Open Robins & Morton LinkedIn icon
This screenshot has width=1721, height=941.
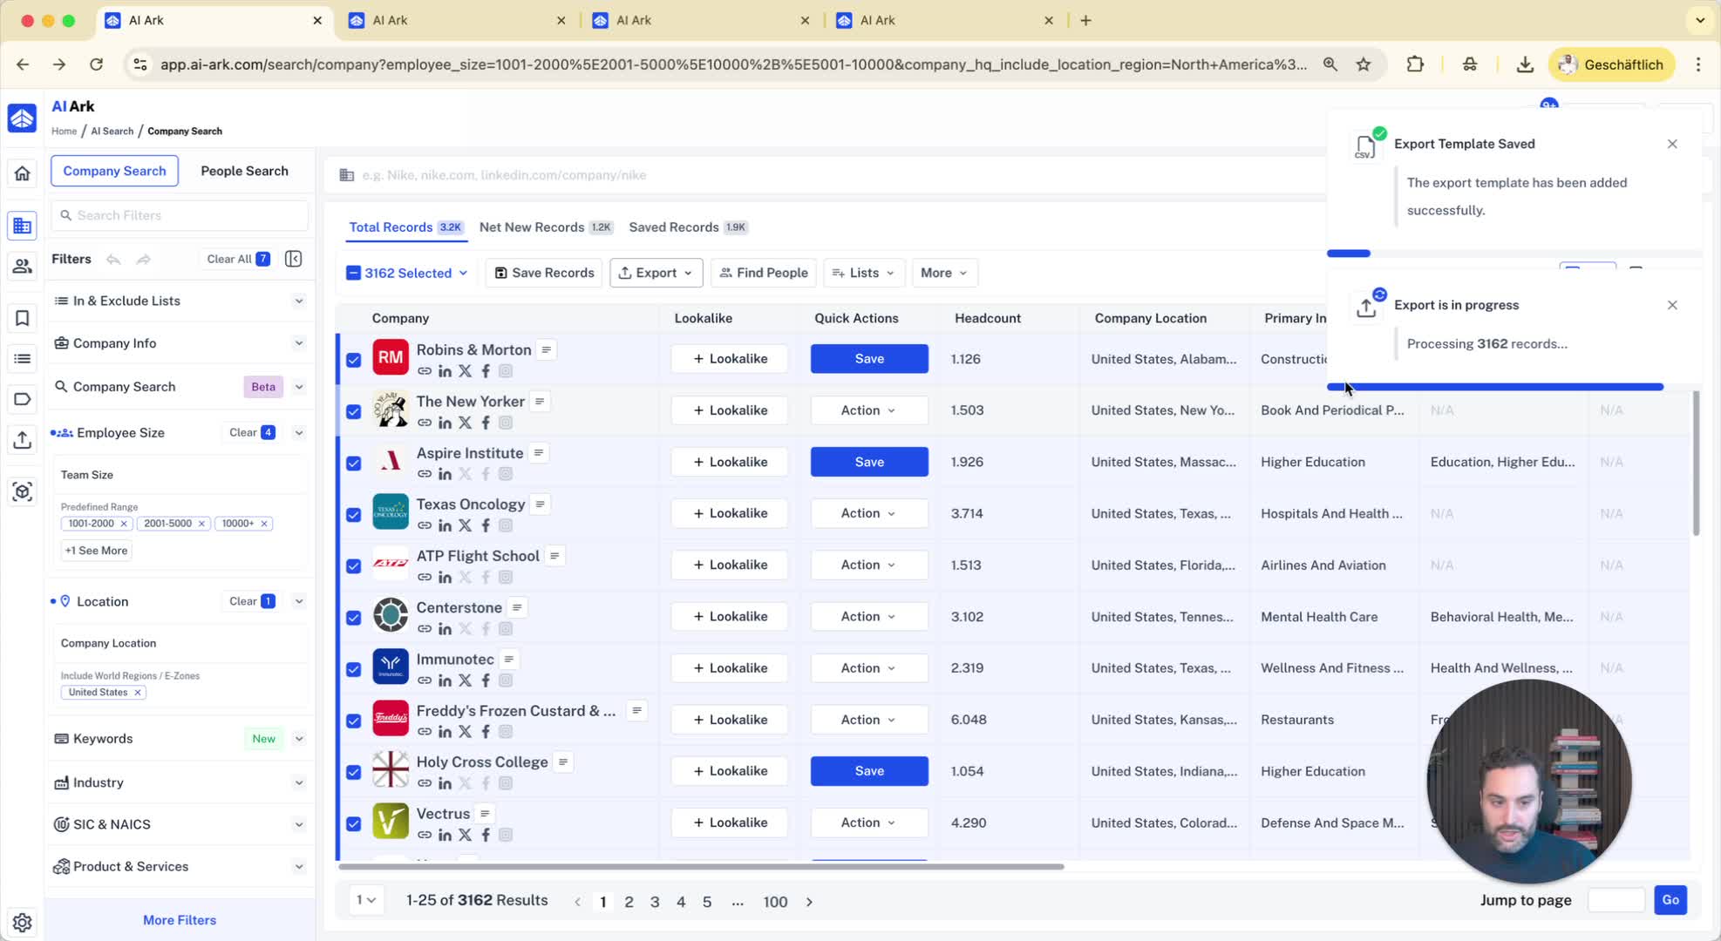point(445,371)
